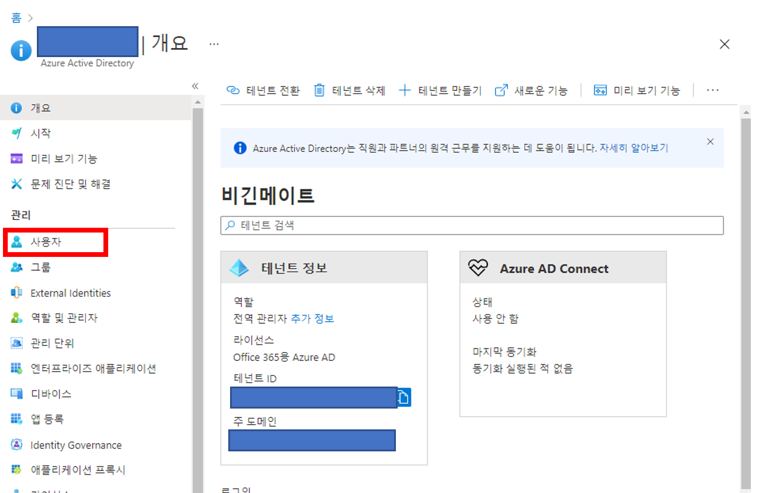Click the 추가 정보 link

(x=312, y=319)
